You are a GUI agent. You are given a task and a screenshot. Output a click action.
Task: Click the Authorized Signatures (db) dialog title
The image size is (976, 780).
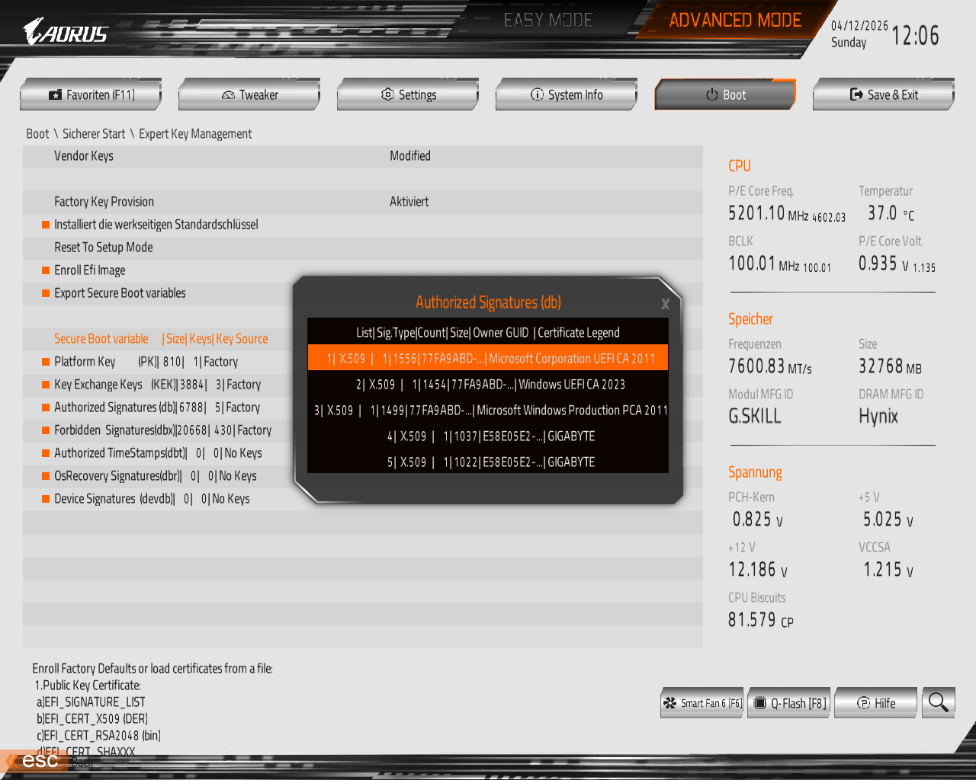pyautogui.click(x=488, y=302)
